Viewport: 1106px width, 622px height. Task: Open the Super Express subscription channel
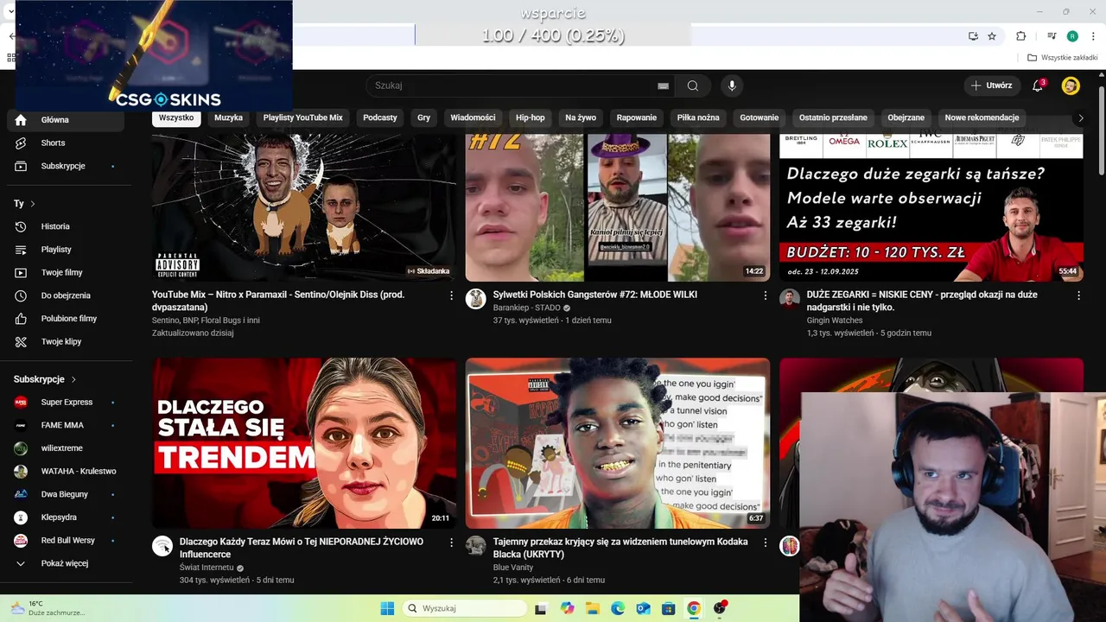tap(66, 402)
